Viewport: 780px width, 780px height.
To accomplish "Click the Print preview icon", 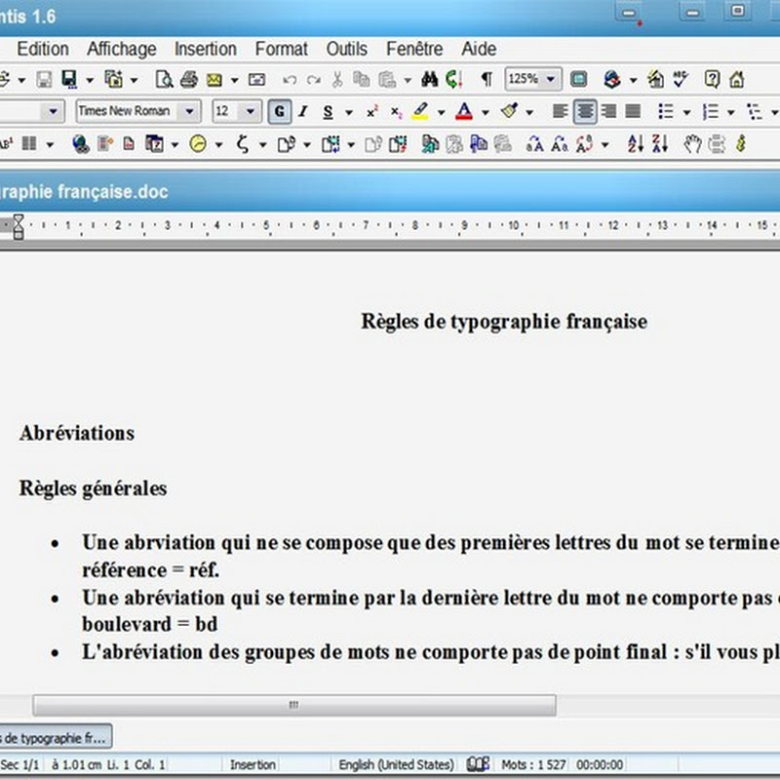I will click(164, 79).
